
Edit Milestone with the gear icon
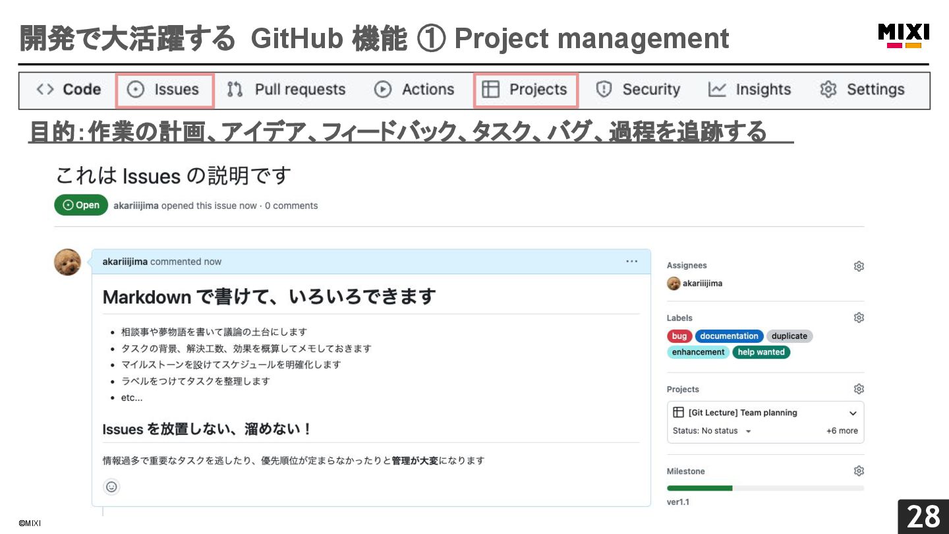tap(859, 471)
